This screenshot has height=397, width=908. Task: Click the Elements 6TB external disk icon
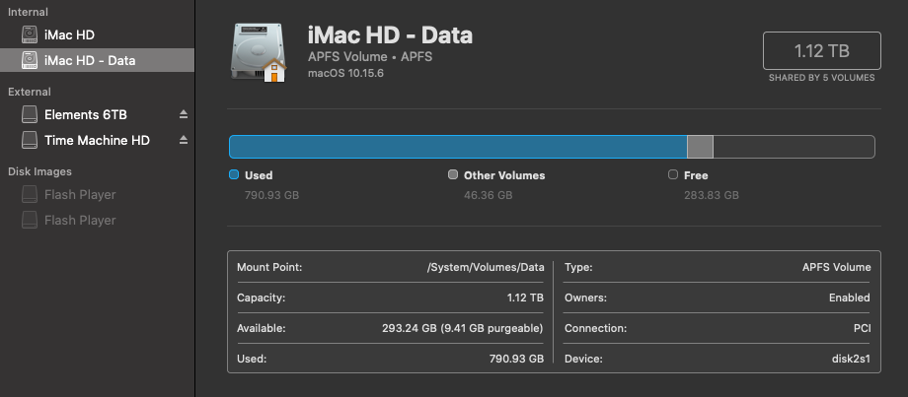(x=30, y=114)
